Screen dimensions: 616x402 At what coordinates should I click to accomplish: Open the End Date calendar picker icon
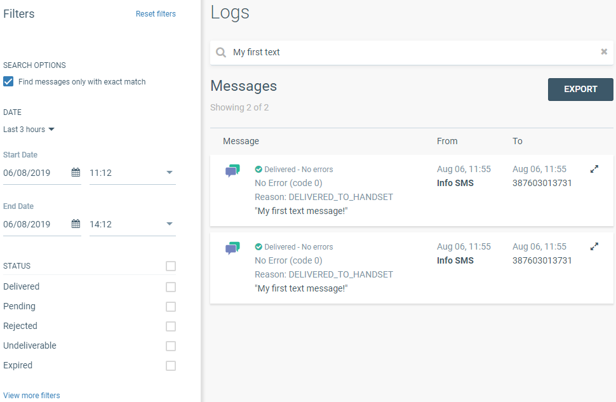coord(76,224)
